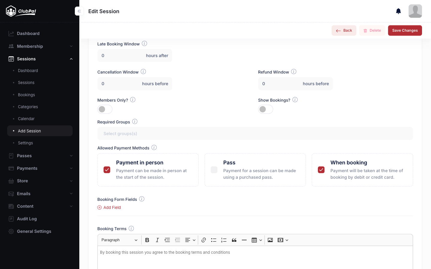431x269 pixels.
Task: Open General Settings from the sidebar
Action: point(34,231)
